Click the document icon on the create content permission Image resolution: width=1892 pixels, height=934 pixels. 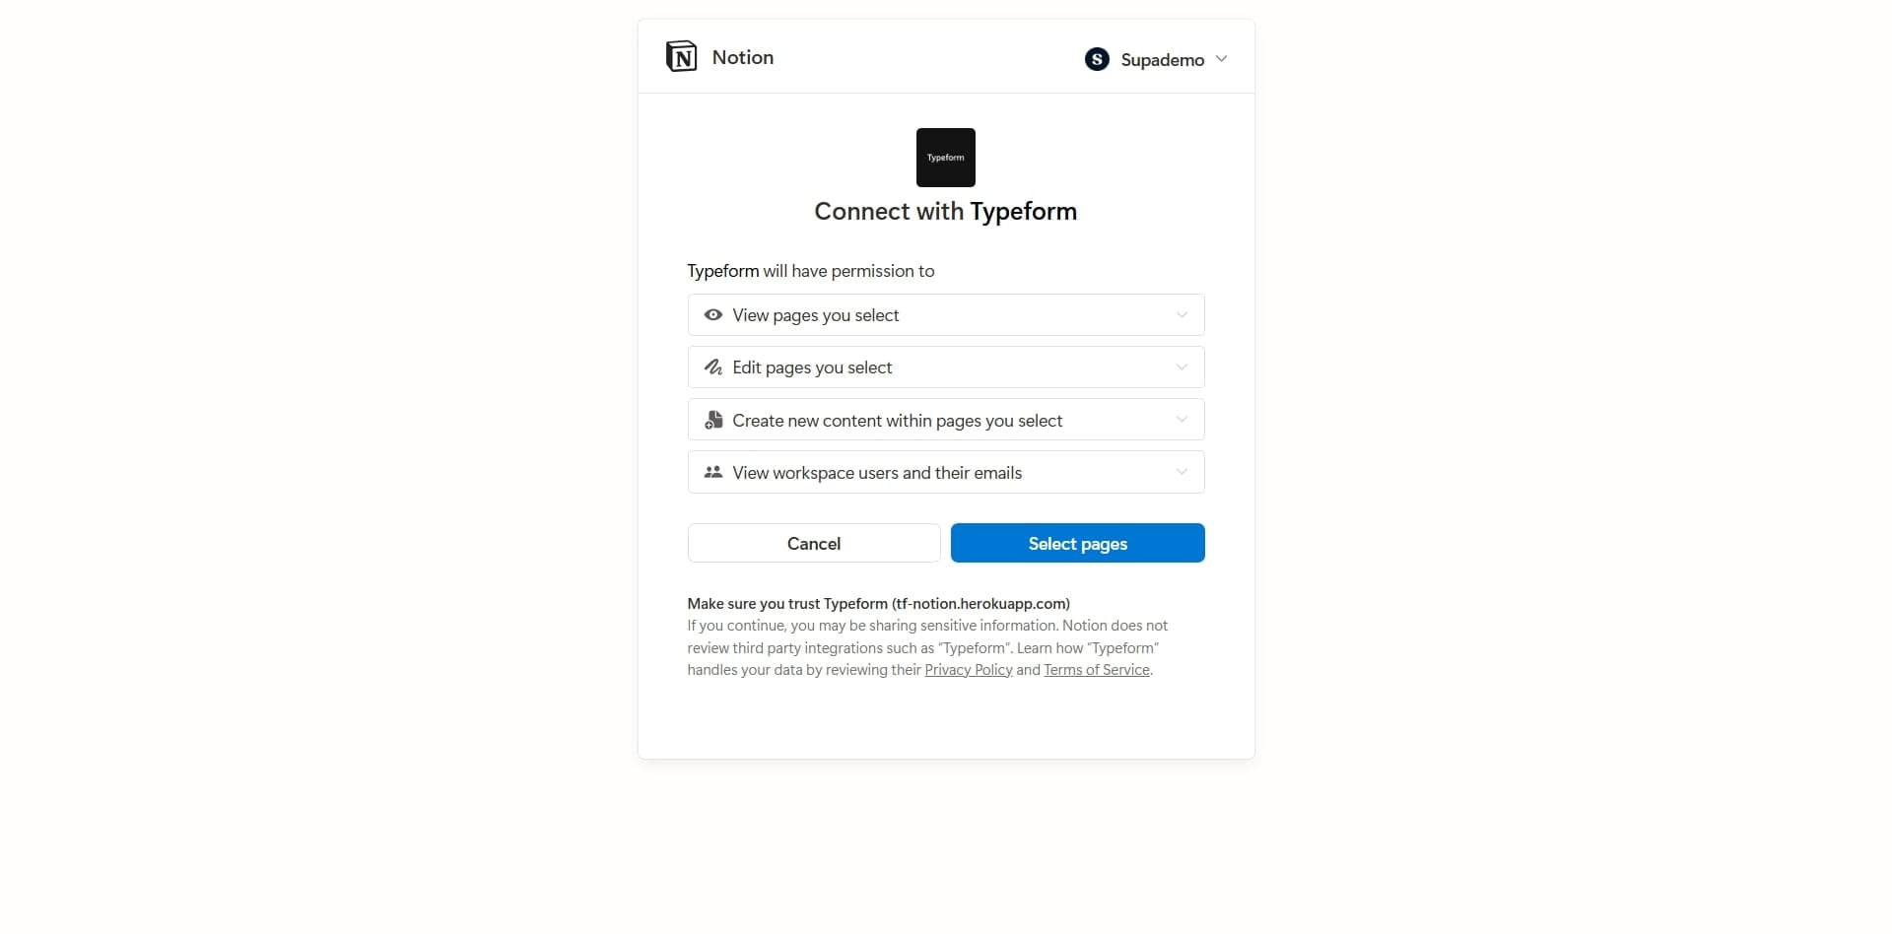(715, 419)
